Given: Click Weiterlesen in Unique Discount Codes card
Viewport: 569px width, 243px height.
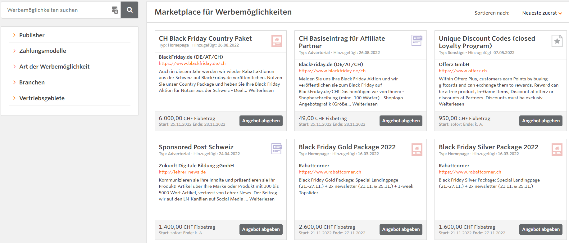Looking at the screenshot, I should [451, 104].
